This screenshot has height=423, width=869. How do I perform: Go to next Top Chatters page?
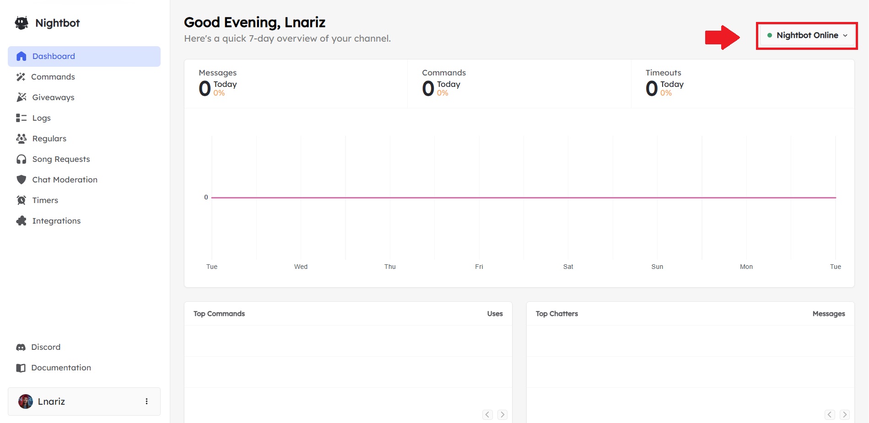click(845, 414)
